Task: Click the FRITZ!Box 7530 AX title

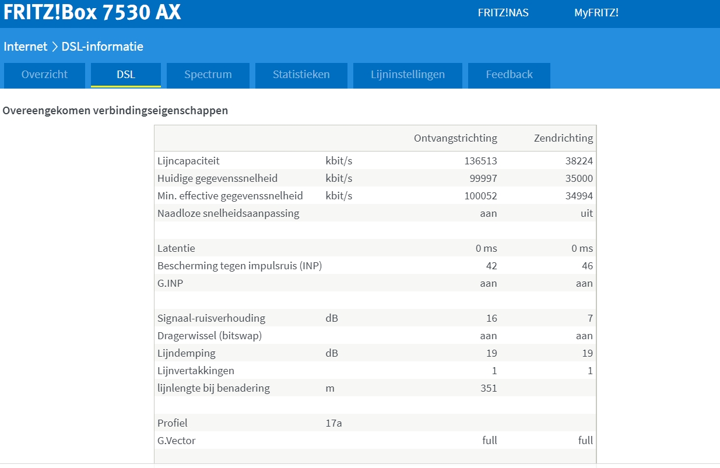Action: click(92, 12)
